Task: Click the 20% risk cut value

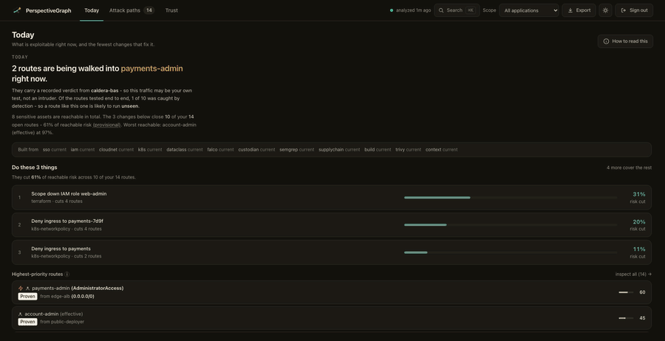Action: pyautogui.click(x=639, y=222)
